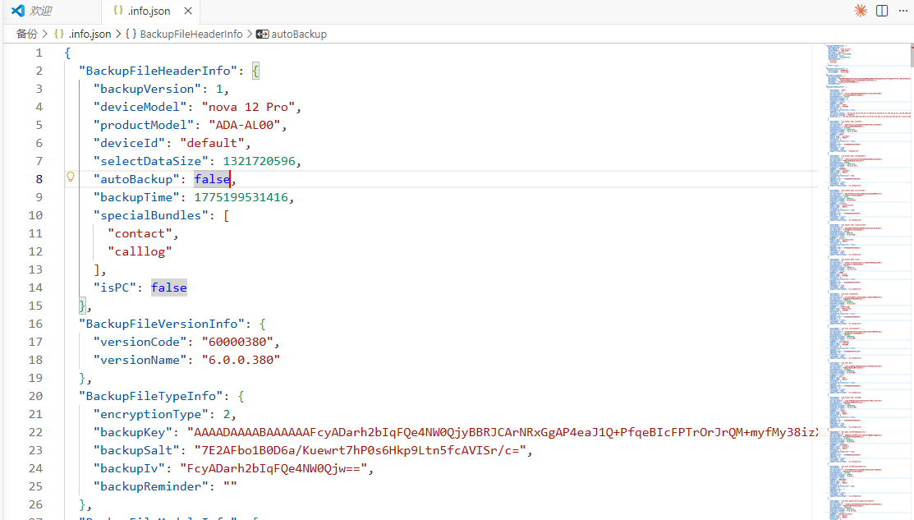The width and height of the screenshot is (914, 520).
Task: Click the "ADA-AL00" string value
Action: pyautogui.click(x=245, y=125)
